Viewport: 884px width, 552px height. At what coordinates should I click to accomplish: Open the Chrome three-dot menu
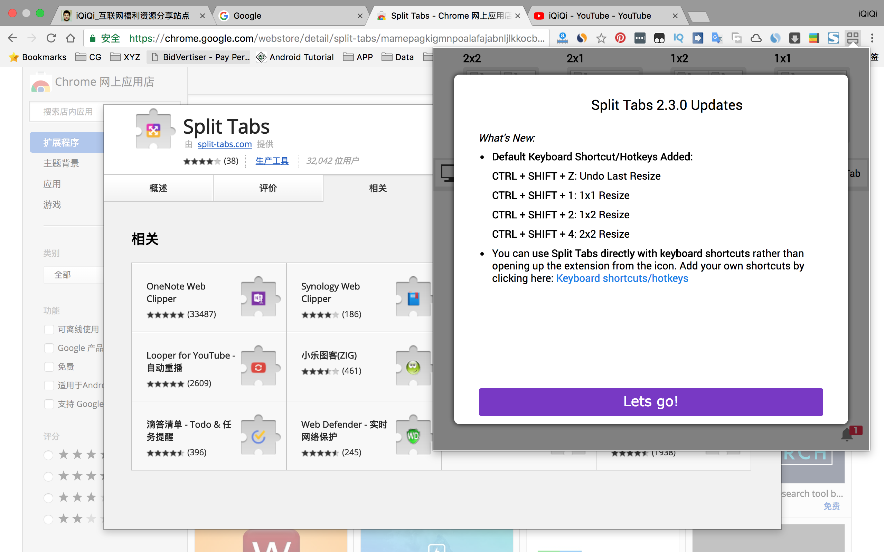pyautogui.click(x=872, y=38)
